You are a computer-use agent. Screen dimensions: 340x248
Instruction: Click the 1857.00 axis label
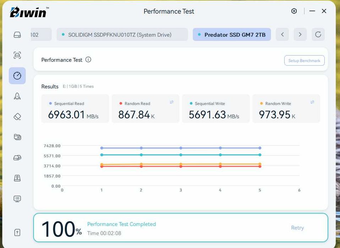pyautogui.click(x=52, y=176)
